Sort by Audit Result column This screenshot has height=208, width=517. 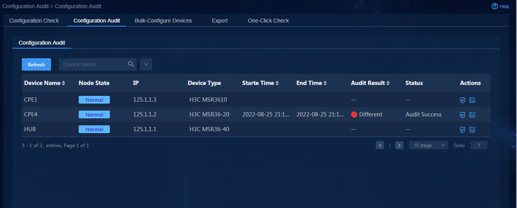pyautogui.click(x=388, y=83)
